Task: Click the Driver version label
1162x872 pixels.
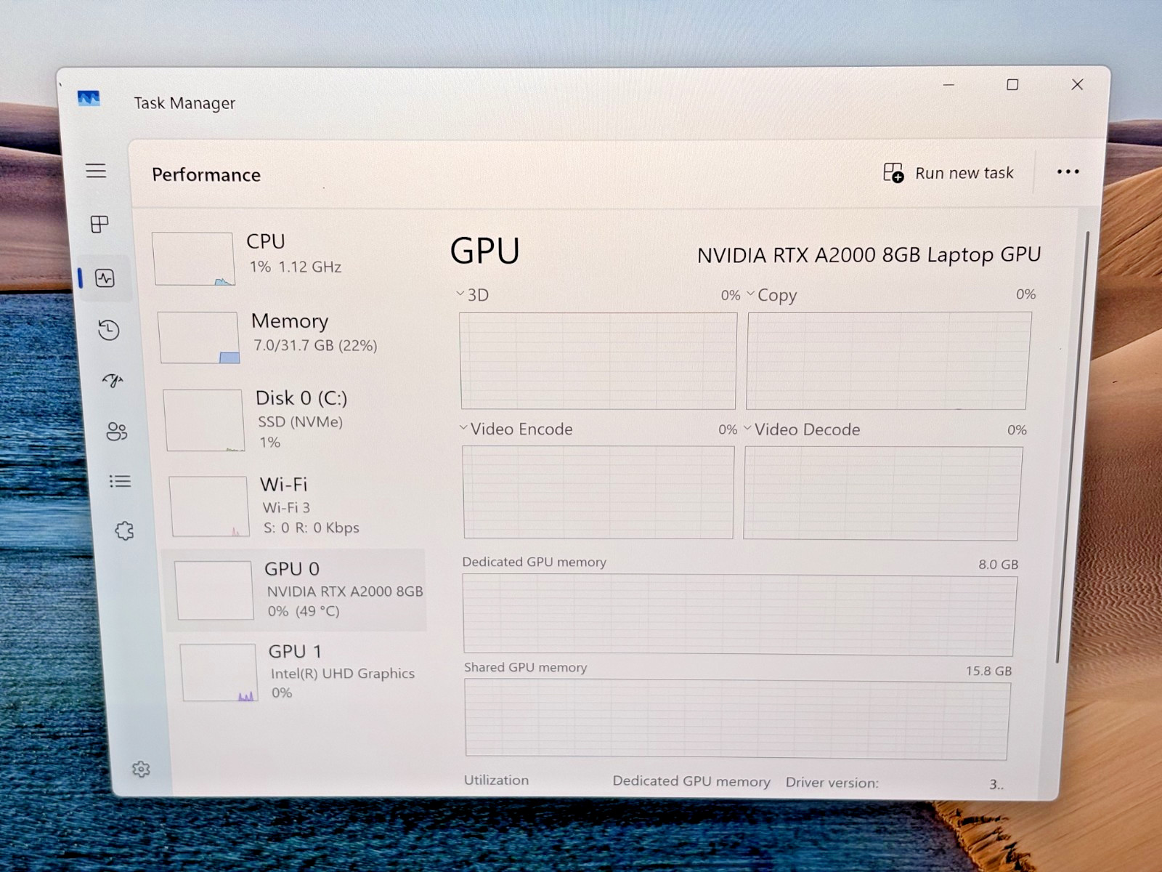Action: 832,783
